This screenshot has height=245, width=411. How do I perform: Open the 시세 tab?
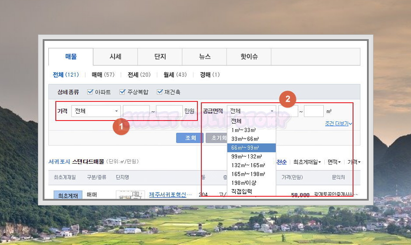pos(115,57)
